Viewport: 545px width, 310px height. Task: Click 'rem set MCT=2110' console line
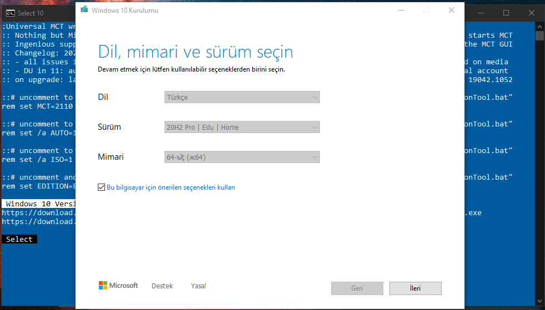tap(38, 106)
